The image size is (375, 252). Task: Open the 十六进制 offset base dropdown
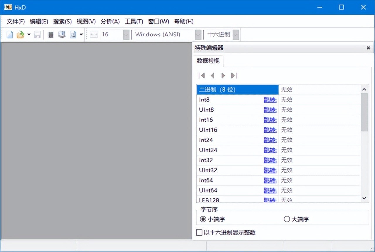(x=235, y=35)
